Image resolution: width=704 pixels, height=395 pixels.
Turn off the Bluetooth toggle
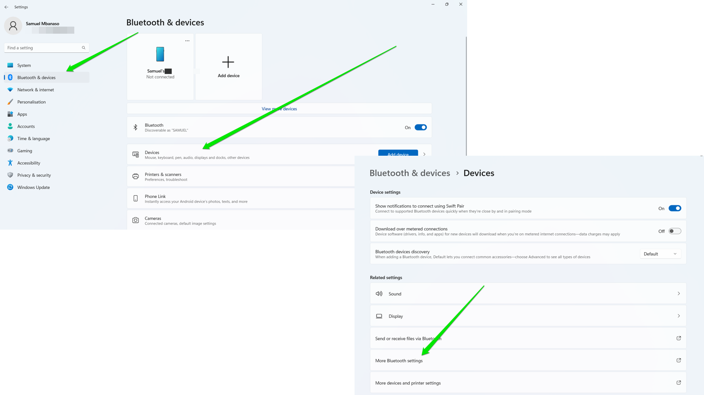(421, 128)
